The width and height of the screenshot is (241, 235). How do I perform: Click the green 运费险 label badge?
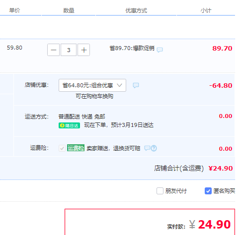76,148
